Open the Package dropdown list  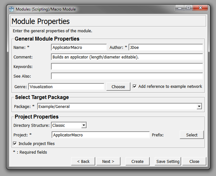(199, 106)
